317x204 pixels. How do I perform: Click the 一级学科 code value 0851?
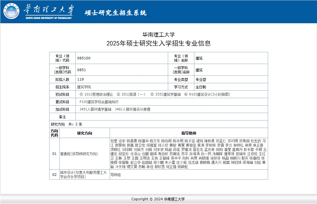tap(81, 70)
